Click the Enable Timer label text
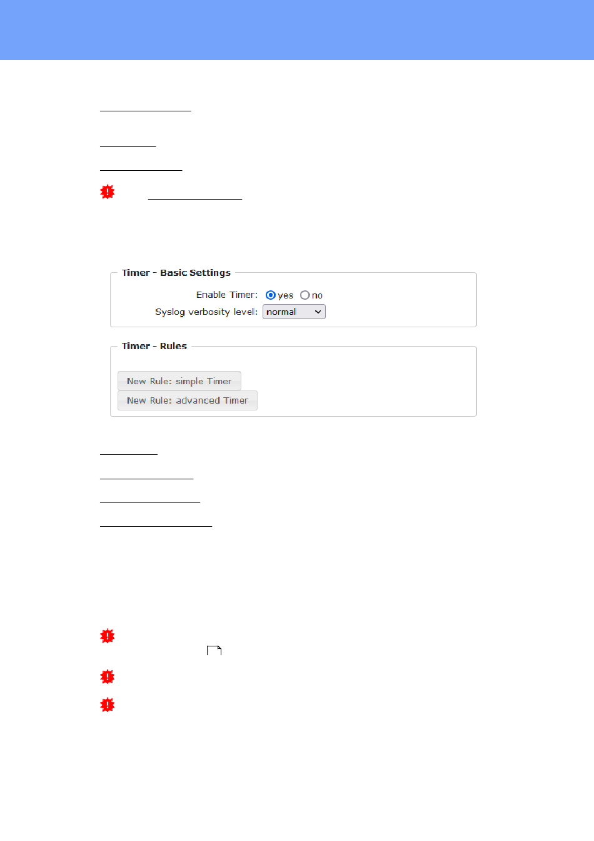Viewport: 594px width, 841px height. click(x=226, y=295)
